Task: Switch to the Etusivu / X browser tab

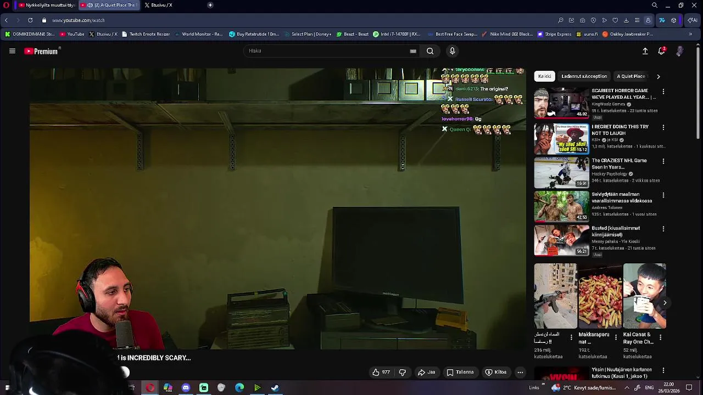Action: click(x=158, y=5)
